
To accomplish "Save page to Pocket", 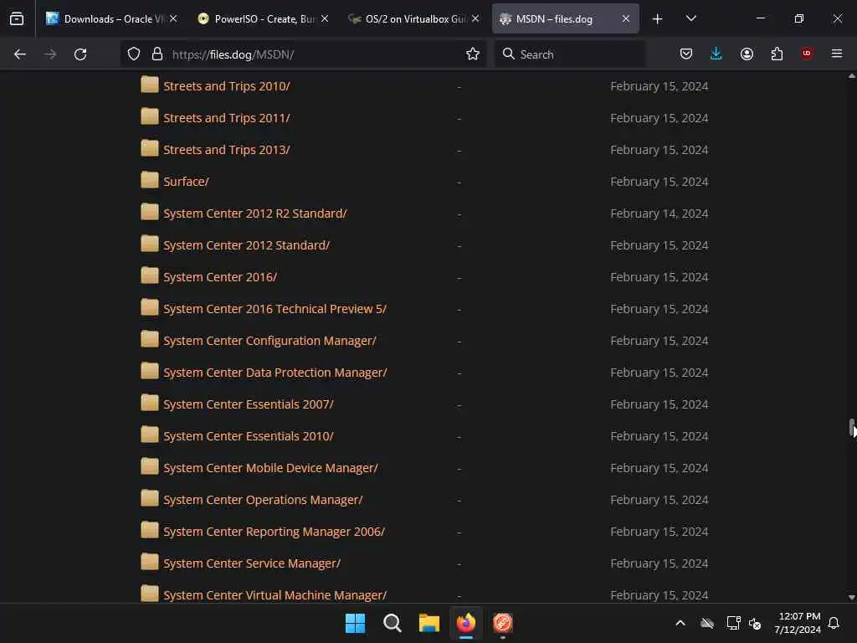I will tap(686, 54).
